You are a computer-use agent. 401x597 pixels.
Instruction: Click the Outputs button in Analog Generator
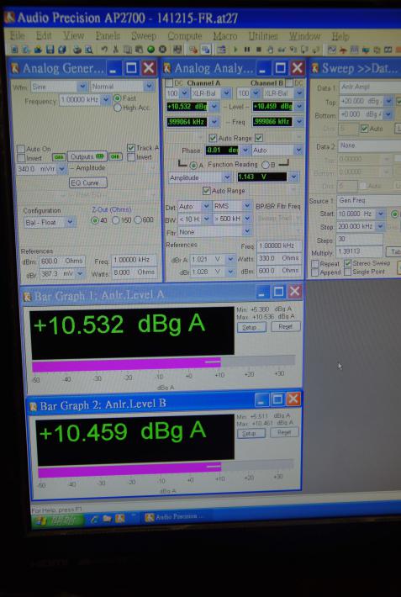(x=87, y=156)
